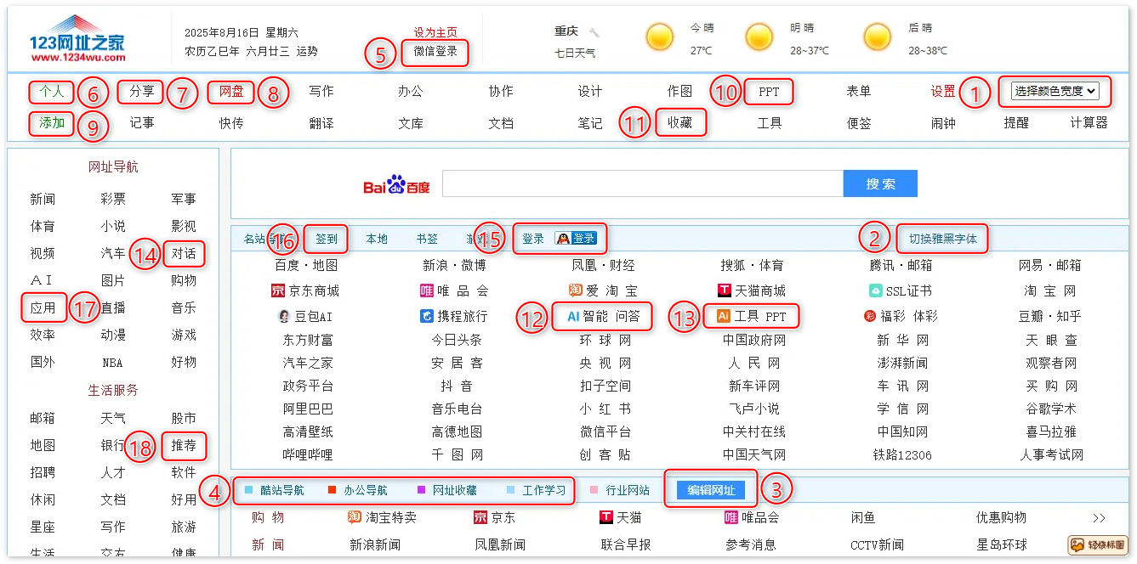Open 应用 in the 网址导航 sidebar

[x=43, y=307]
